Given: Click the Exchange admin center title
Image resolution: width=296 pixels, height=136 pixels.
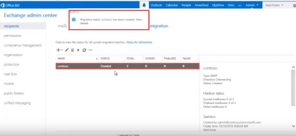Looking at the screenshot, I should coord(31,15).
